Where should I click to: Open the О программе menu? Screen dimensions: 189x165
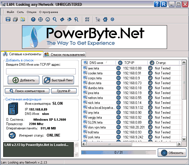click(49, 12)
